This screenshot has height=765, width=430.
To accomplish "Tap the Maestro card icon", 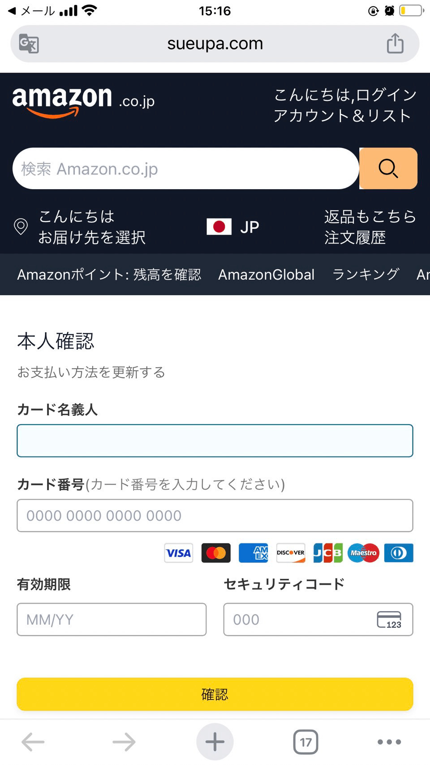I will 363,553.
